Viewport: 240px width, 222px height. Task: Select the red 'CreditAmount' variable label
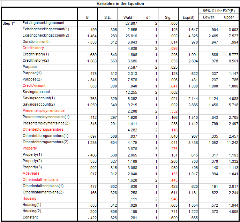(x=34, y=85)
